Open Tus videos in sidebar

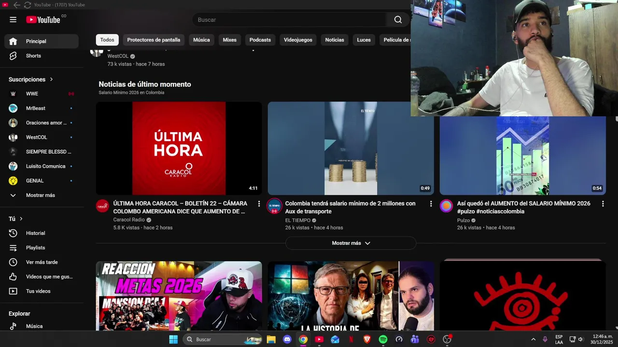pyautogui.click(x=42, y=291)
